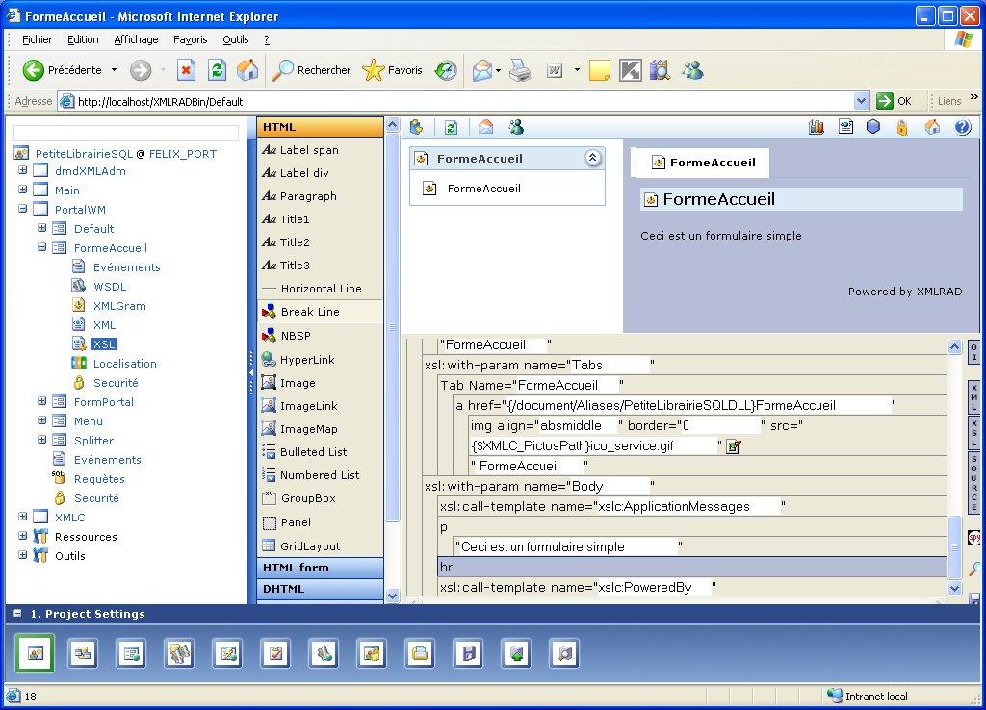Switch to the DHTML palette section
Viewport: 986px width, 710px height.
click(x=320, y=589)
